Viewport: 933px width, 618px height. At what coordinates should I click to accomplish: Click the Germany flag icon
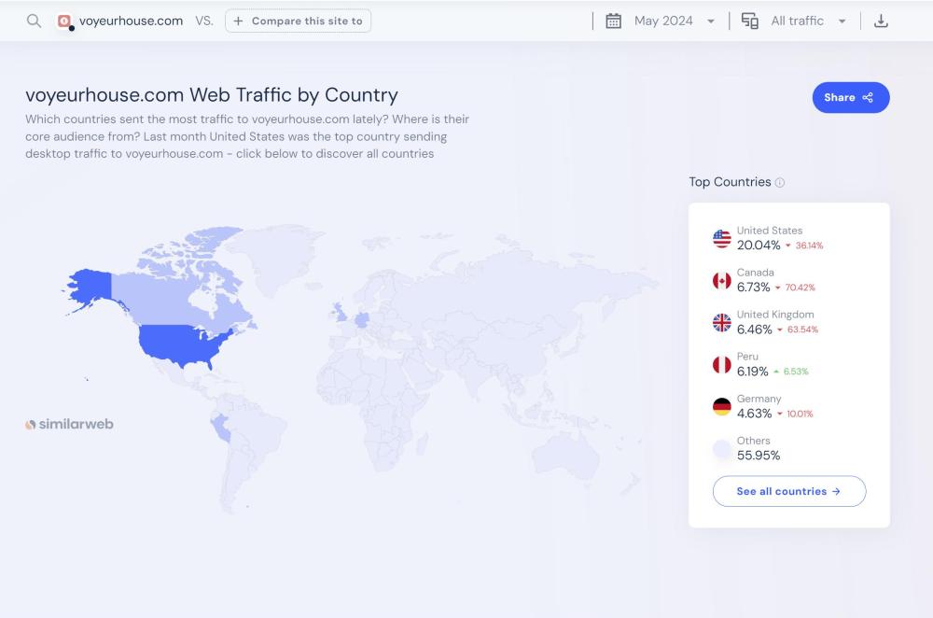pyautogui.click(x=722, y=407)
